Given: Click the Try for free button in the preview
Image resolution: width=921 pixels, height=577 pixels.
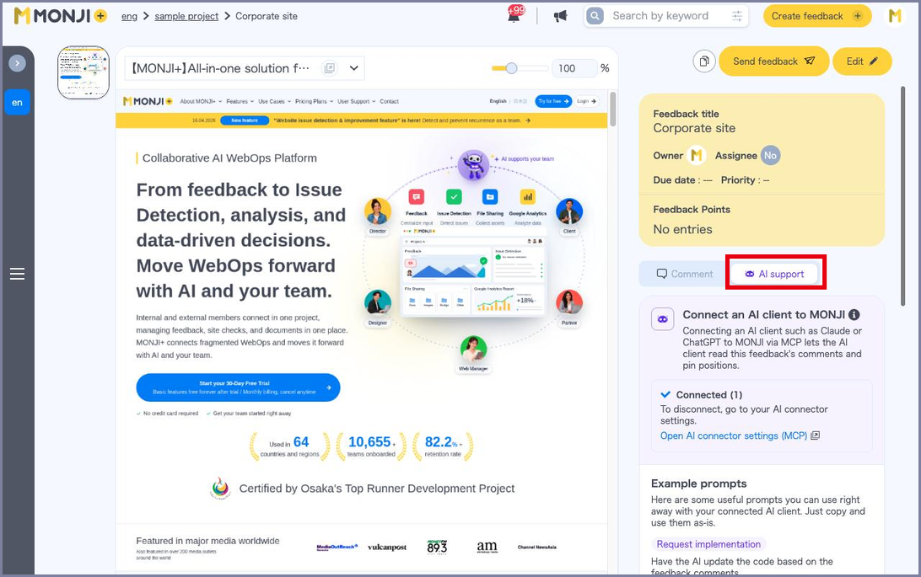Looking at the screenshot, I should 552,101.
